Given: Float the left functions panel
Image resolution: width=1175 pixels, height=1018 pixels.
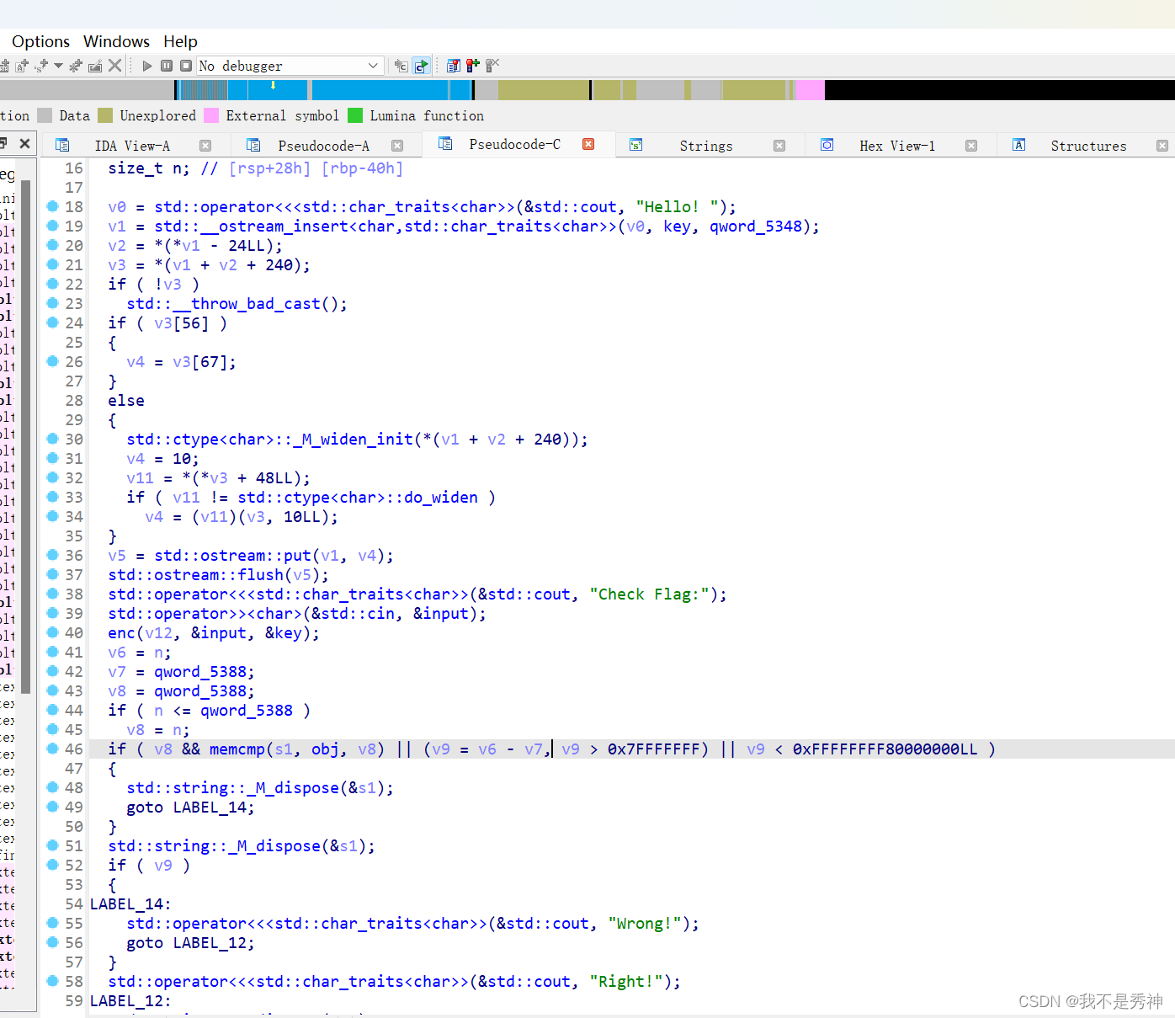Looking at the screenshot, I should click(x=3, y=143).
